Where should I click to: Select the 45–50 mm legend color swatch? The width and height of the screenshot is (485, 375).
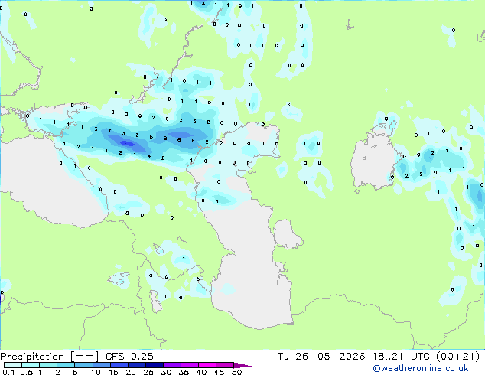[x=225, y=365]
